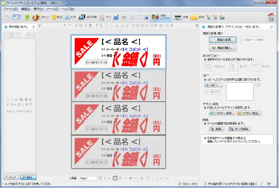Click the 削除 button
The height and width of the screenshot is (188, 279).
point(216,129)
